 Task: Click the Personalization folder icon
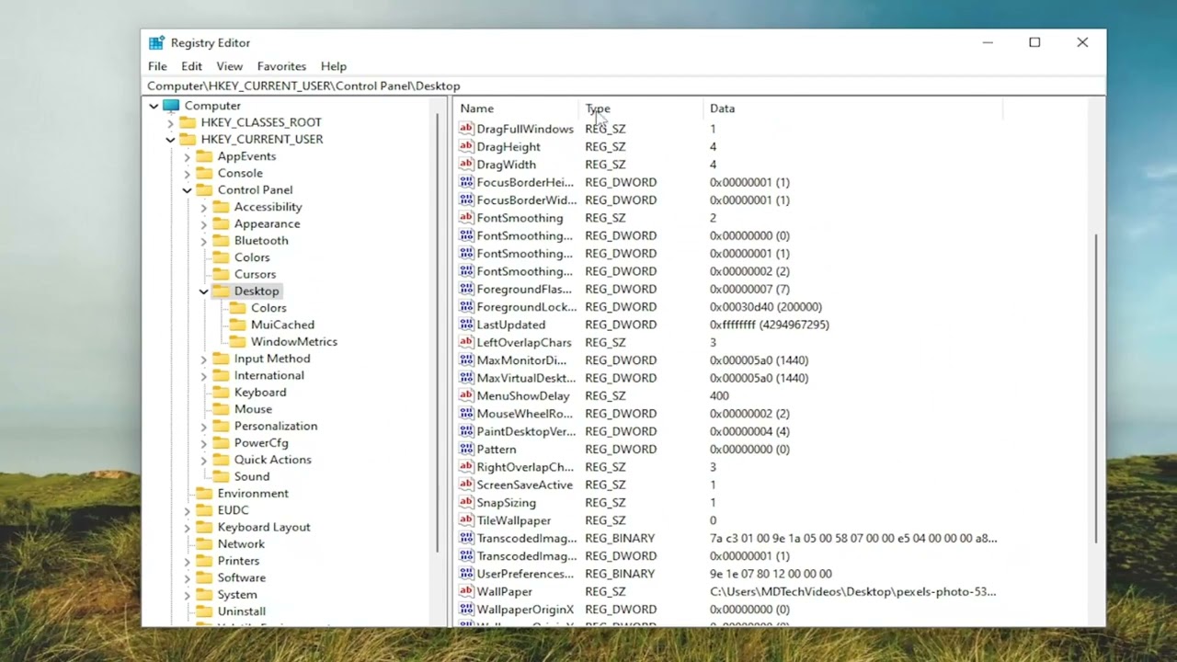click(221, 426)
